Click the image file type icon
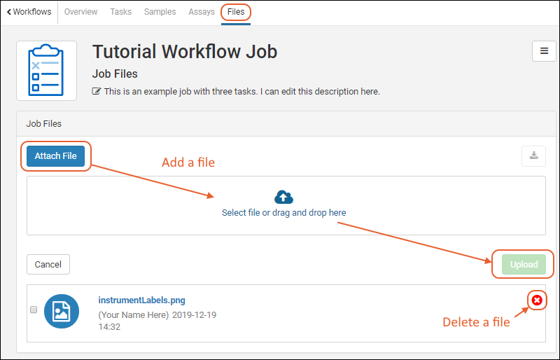This screenshot has height=360, width=560. (61, 310)
